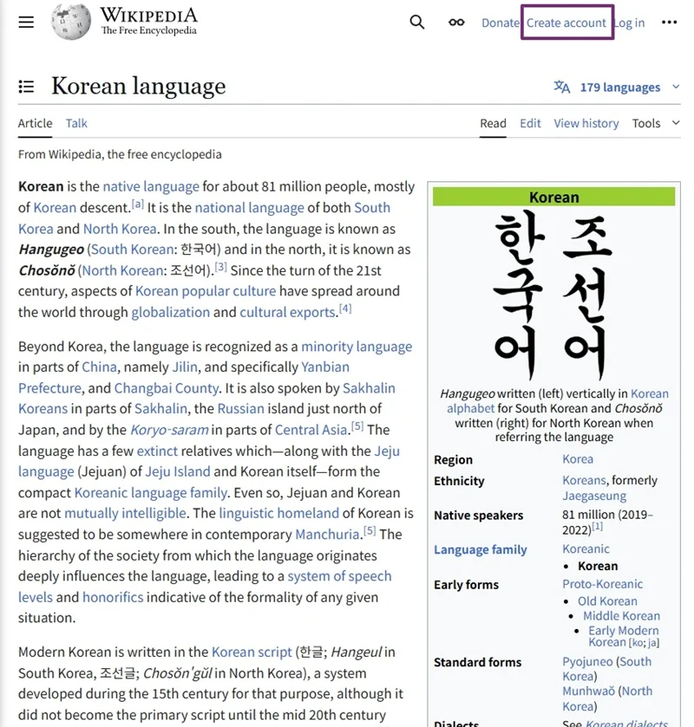
Task: Follow the Koryo-saram link
Action: point(169,430)
